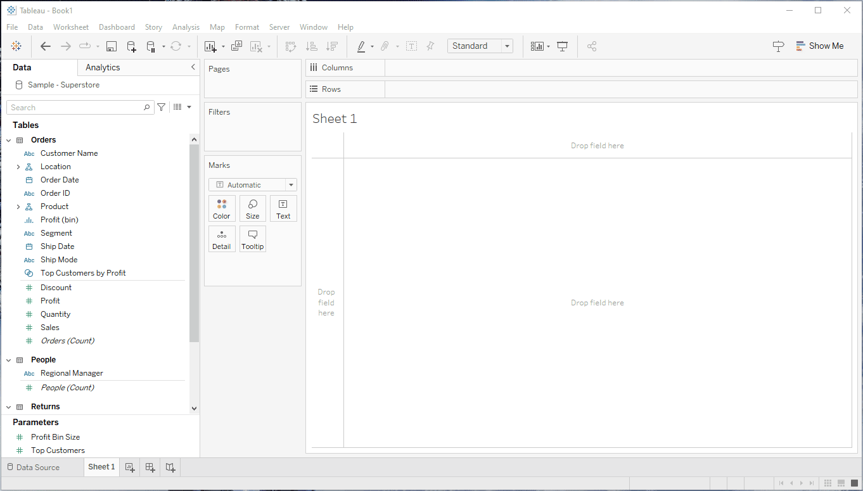Open the Analysis menu

click(x=186, y=27)
